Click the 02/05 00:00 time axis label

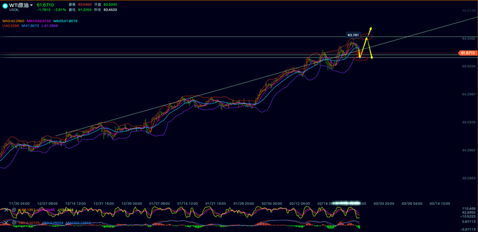point(272,203)
